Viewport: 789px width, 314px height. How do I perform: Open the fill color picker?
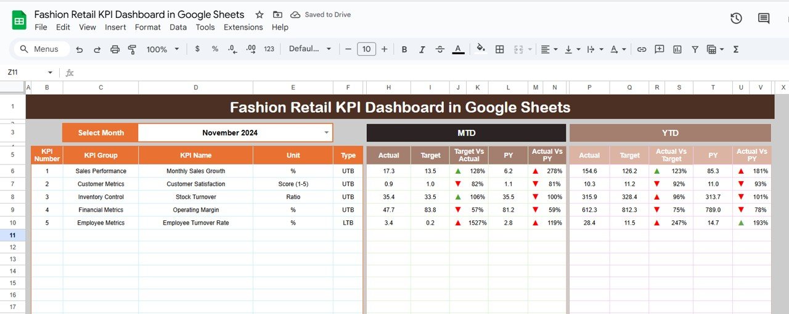[x=481, y=49]
